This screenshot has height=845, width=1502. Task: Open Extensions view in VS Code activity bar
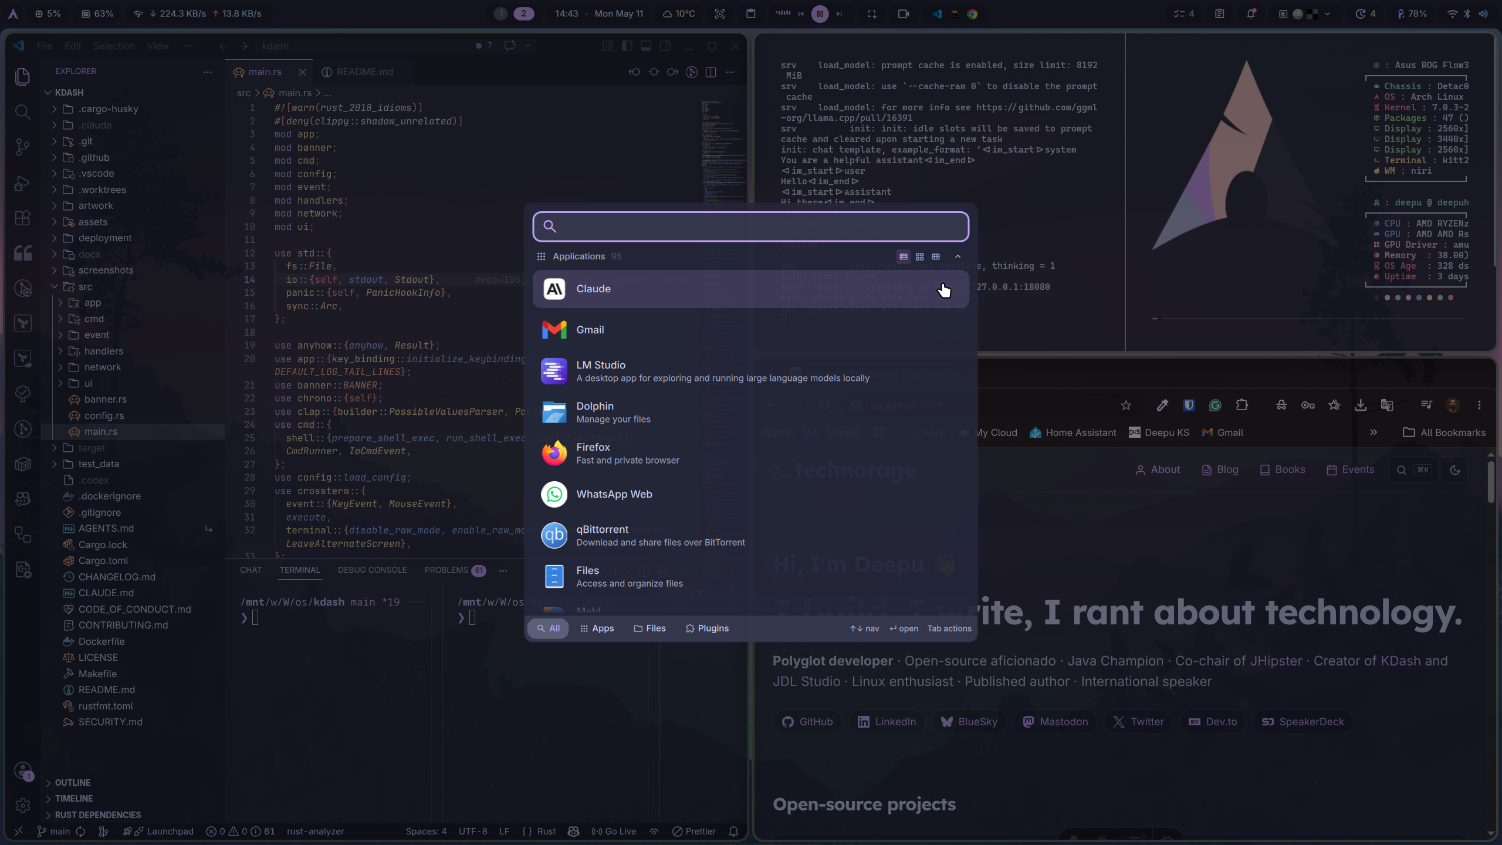(22, 218)
